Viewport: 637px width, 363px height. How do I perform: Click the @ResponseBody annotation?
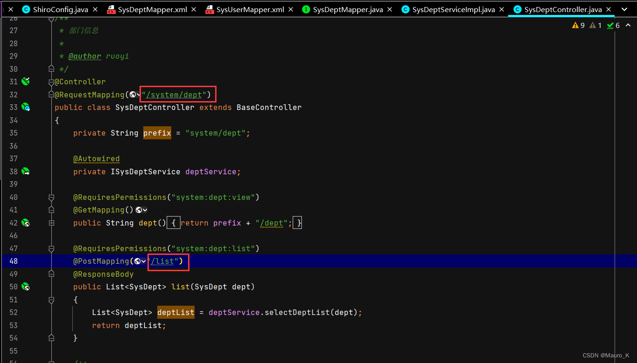[x=104, y=274]
